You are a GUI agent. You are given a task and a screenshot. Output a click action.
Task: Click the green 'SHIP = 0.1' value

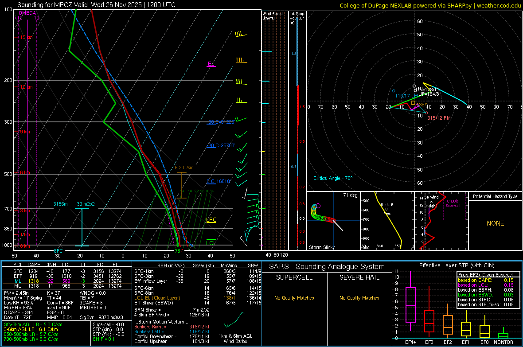tap(103, 339)
